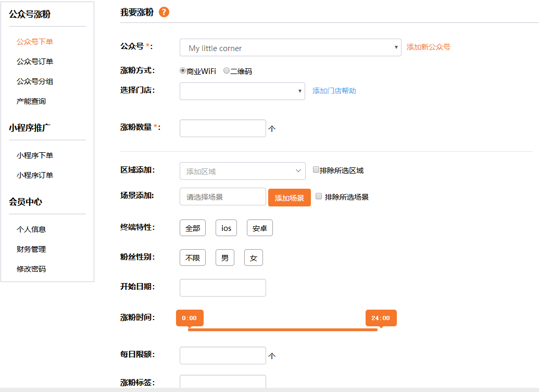
Task: Select the 二维码 radio option
Action: 227,70
